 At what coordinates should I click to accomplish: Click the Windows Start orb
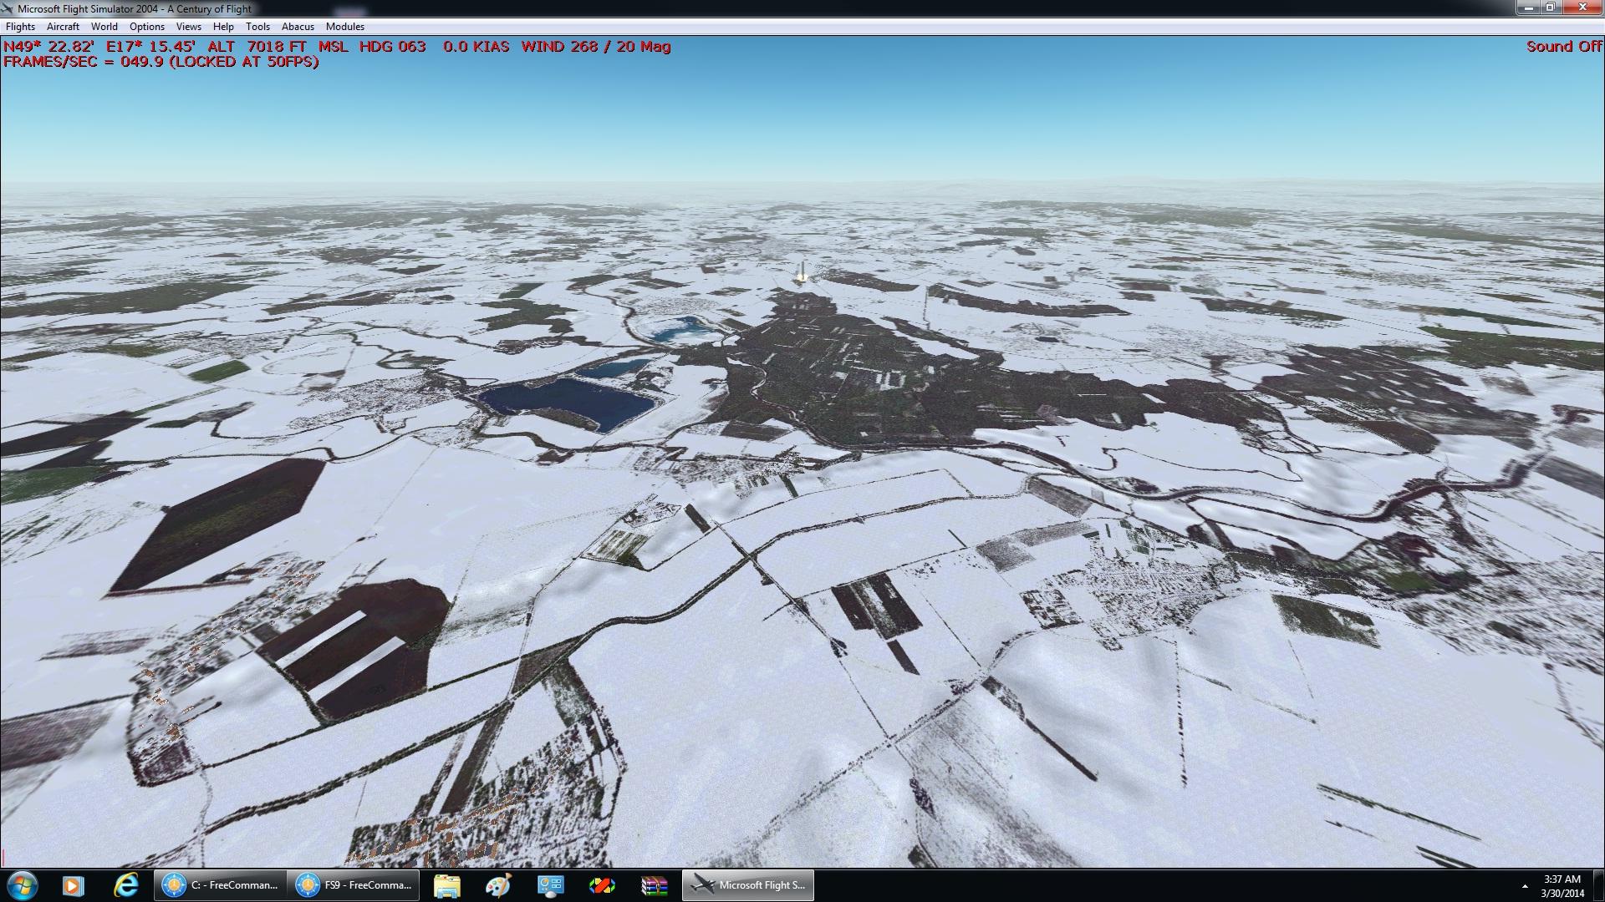click(21, 885)
